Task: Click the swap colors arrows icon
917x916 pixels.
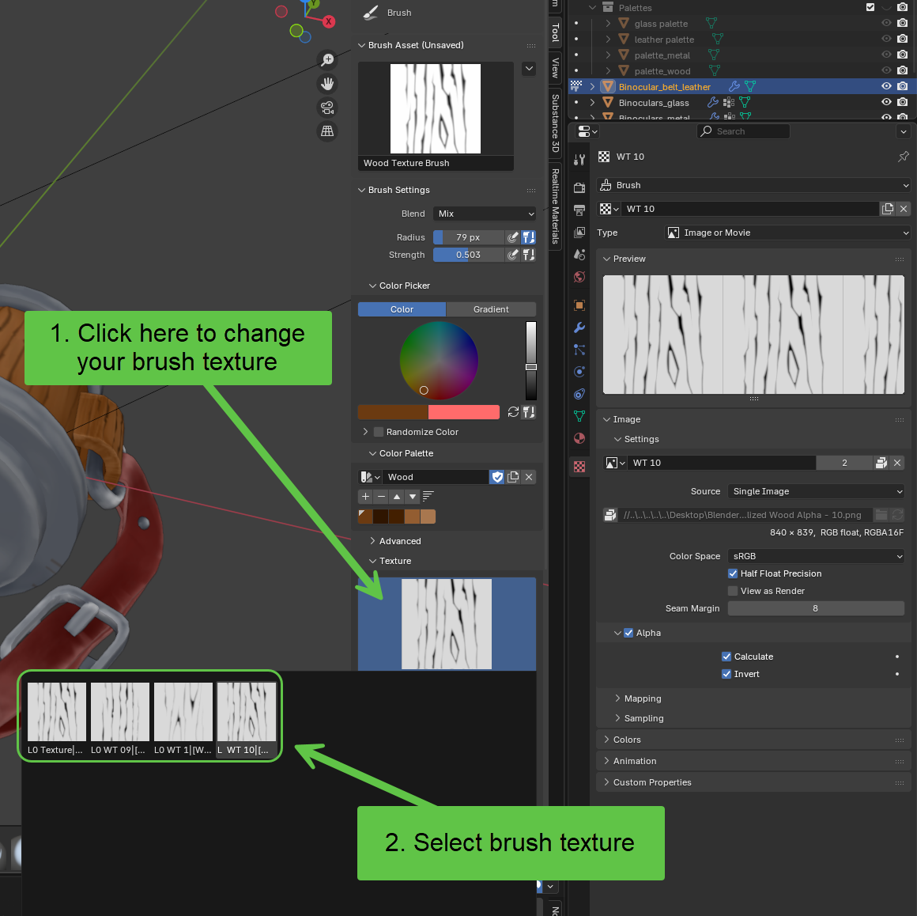Action: [513, 412]
